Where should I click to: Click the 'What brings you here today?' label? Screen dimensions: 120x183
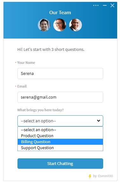click(x=40, y=110)
